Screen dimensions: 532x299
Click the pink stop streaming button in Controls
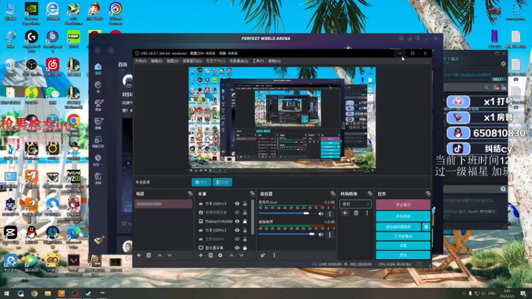403,205
